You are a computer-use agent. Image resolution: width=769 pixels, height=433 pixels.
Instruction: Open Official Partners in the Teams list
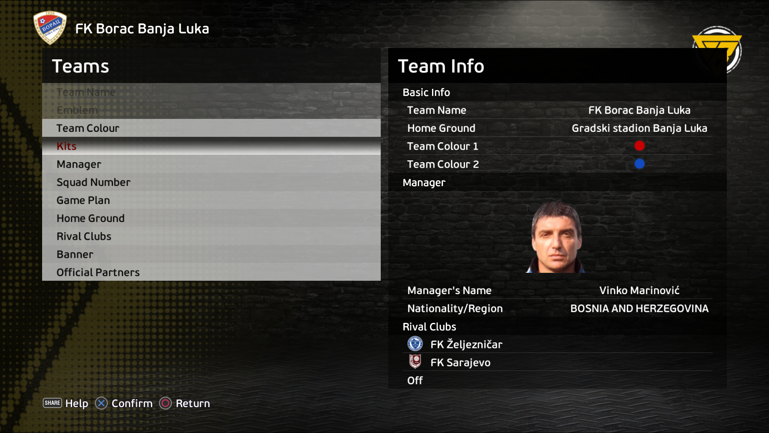point(211,272)
